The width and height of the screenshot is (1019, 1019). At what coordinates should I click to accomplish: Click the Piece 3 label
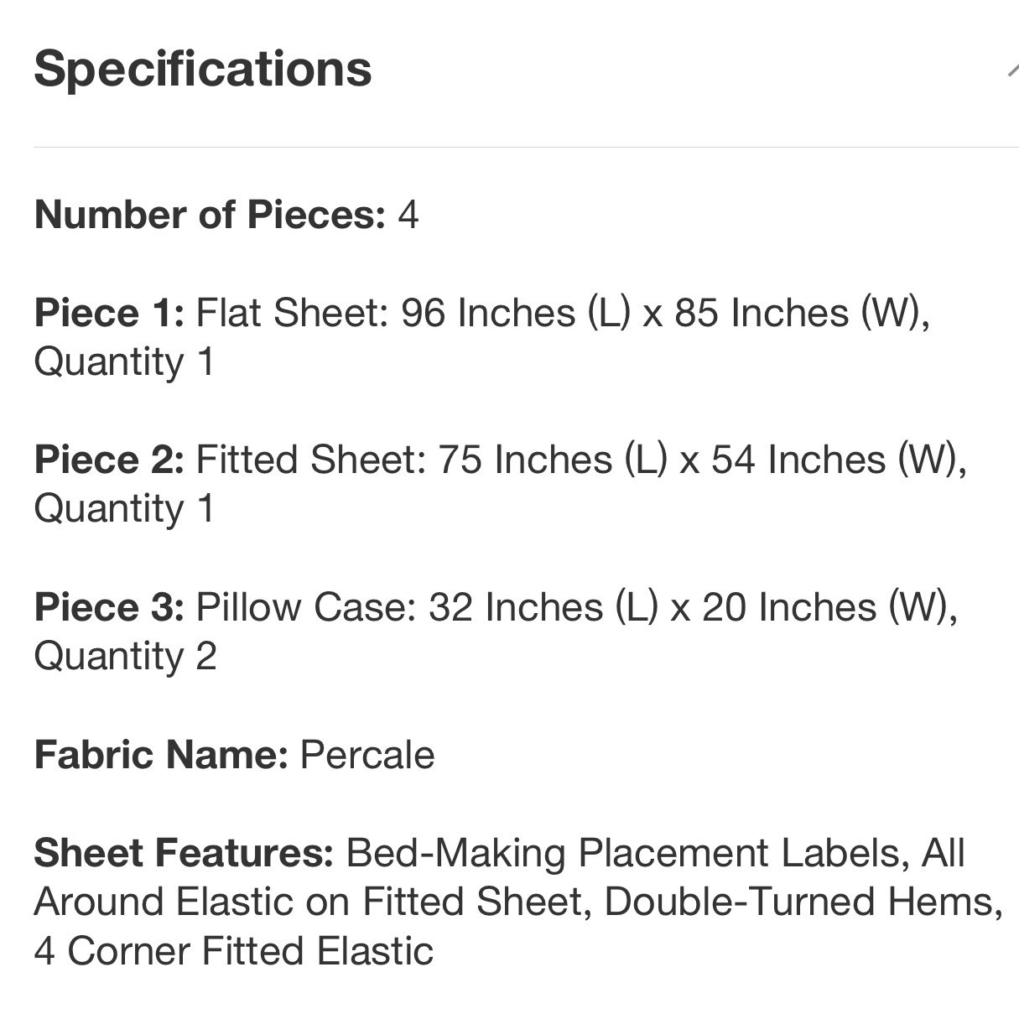pyautogui.click(x=109, y=606)
